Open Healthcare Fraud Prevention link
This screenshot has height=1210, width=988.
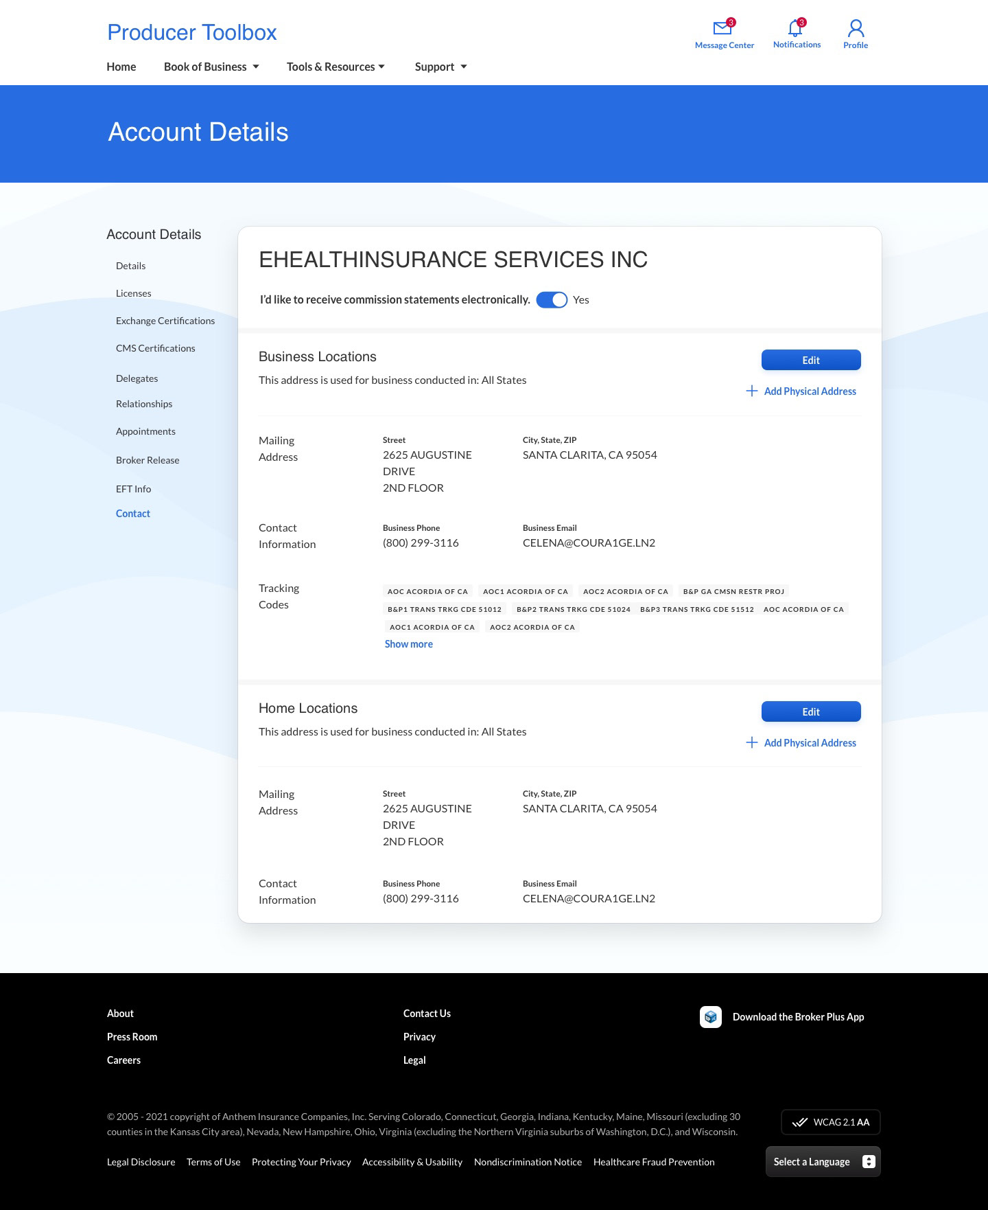tap(654, 1162)
